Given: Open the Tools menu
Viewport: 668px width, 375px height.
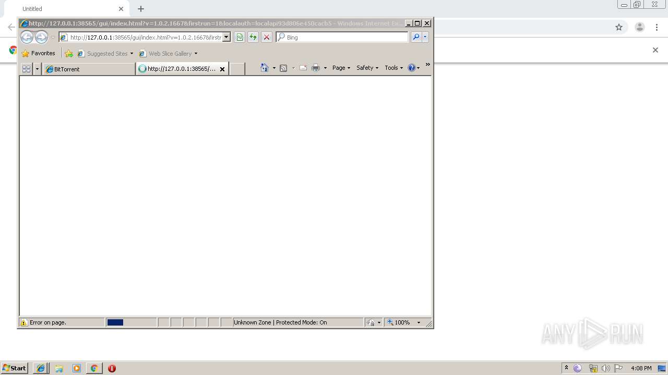Looking at the screenshot, I should pyautogui.click(x=394, y=68).
